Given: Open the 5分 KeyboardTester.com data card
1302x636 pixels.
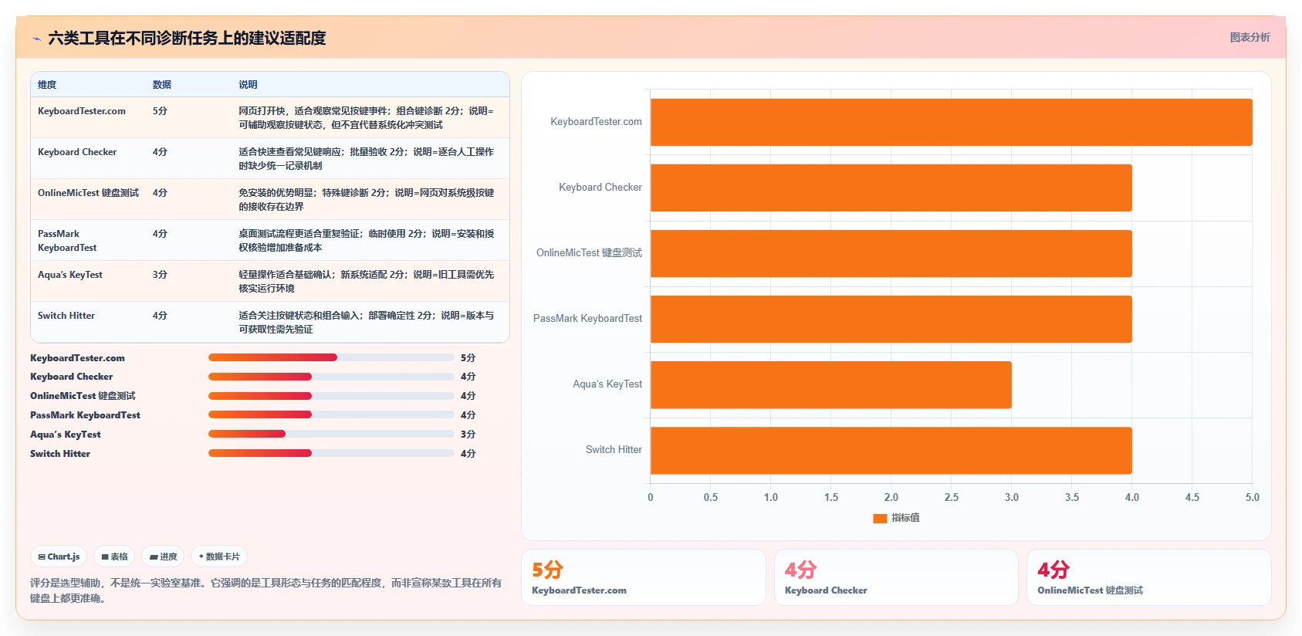Looking at the screenshot, I should pyautogui.click(x=644, y=577).
